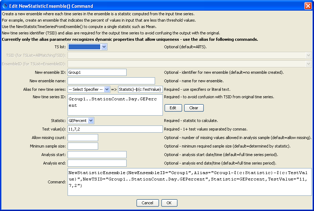Image resolution: width=314 pixels, height=211 pixels.
Task: Open the Select Specifier dropdown
Action: (x=107, y=89)
